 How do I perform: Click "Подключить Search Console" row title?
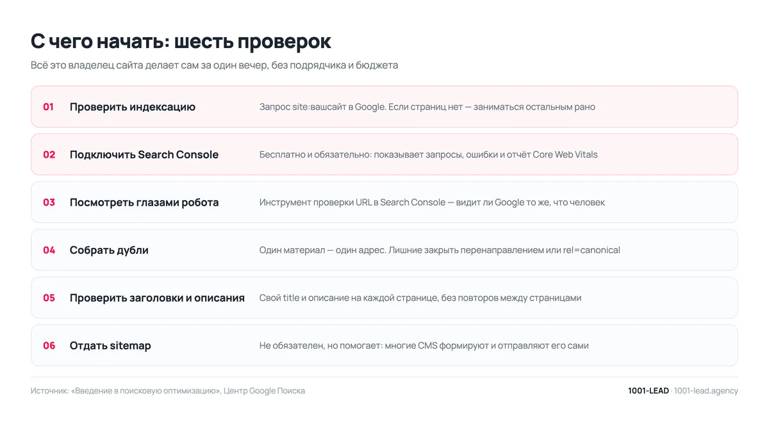pyautogui.click(x=144, y=154)
